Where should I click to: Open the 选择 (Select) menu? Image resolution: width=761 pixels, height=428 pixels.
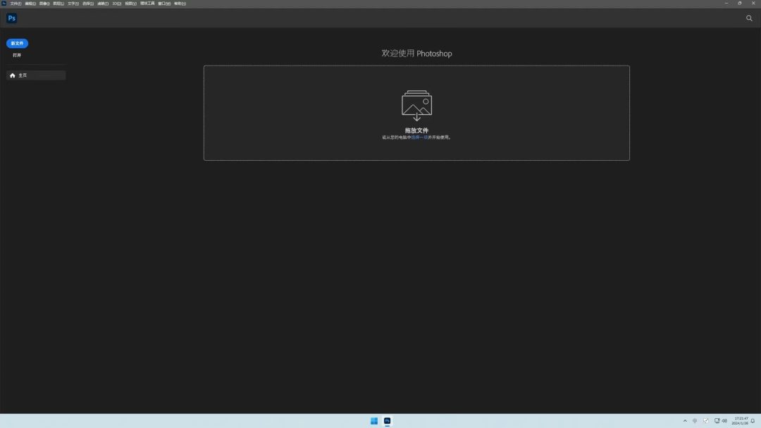point(88,4)
